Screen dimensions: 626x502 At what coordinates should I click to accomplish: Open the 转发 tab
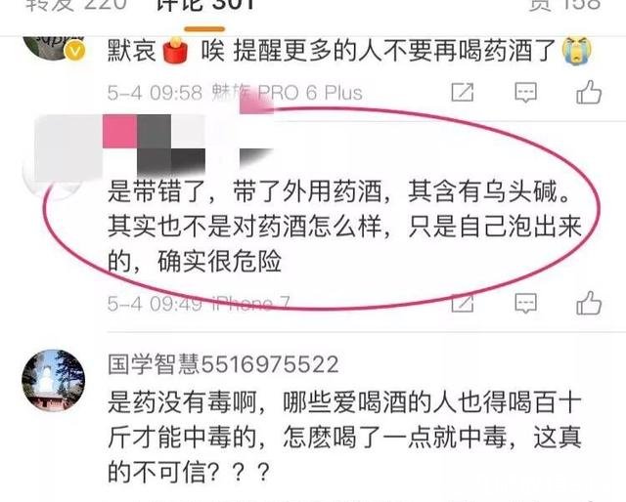click(76, 5)
